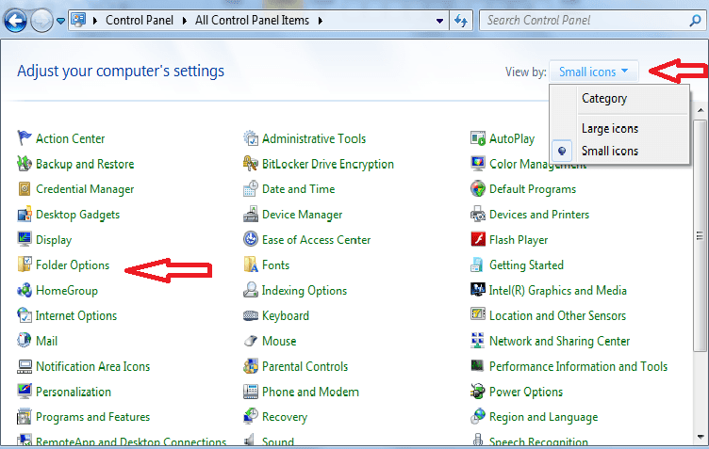The image size is (709, 449).
Task: Open Network and Sharing Center link
Action: click(559, 341)
